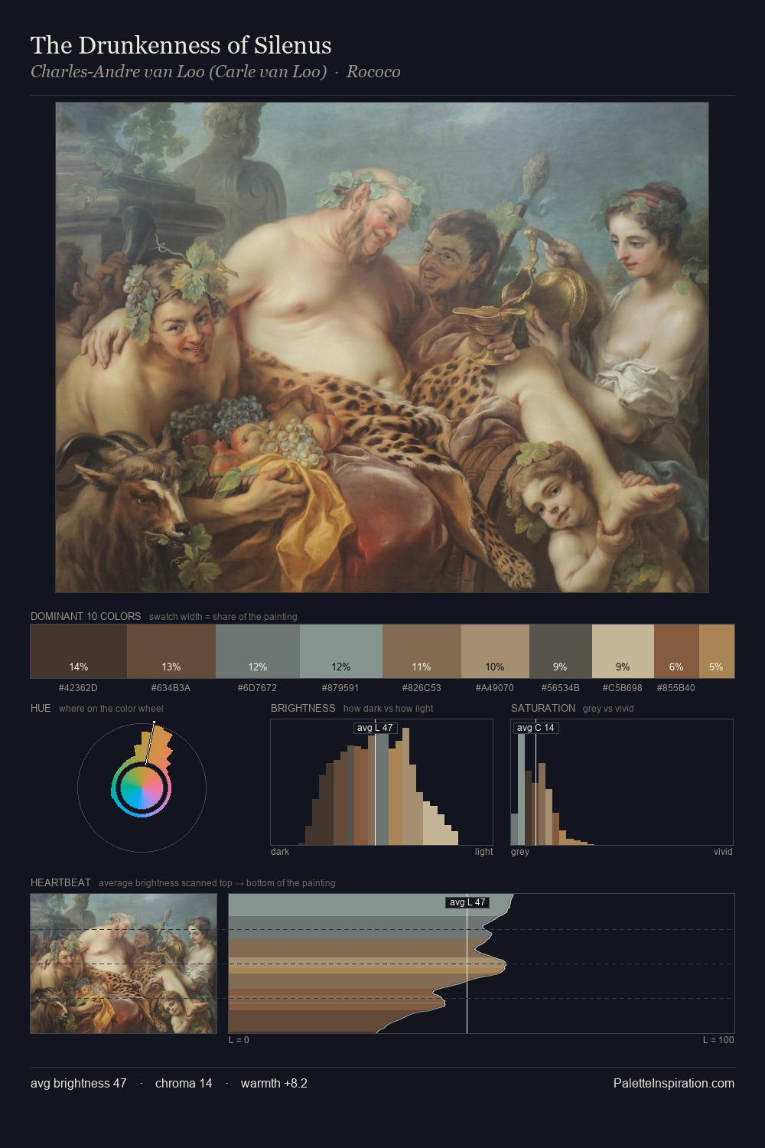Click the caption "grey vs vivid"
This screenshot has height=1148, width=765.
coord(608,709)
